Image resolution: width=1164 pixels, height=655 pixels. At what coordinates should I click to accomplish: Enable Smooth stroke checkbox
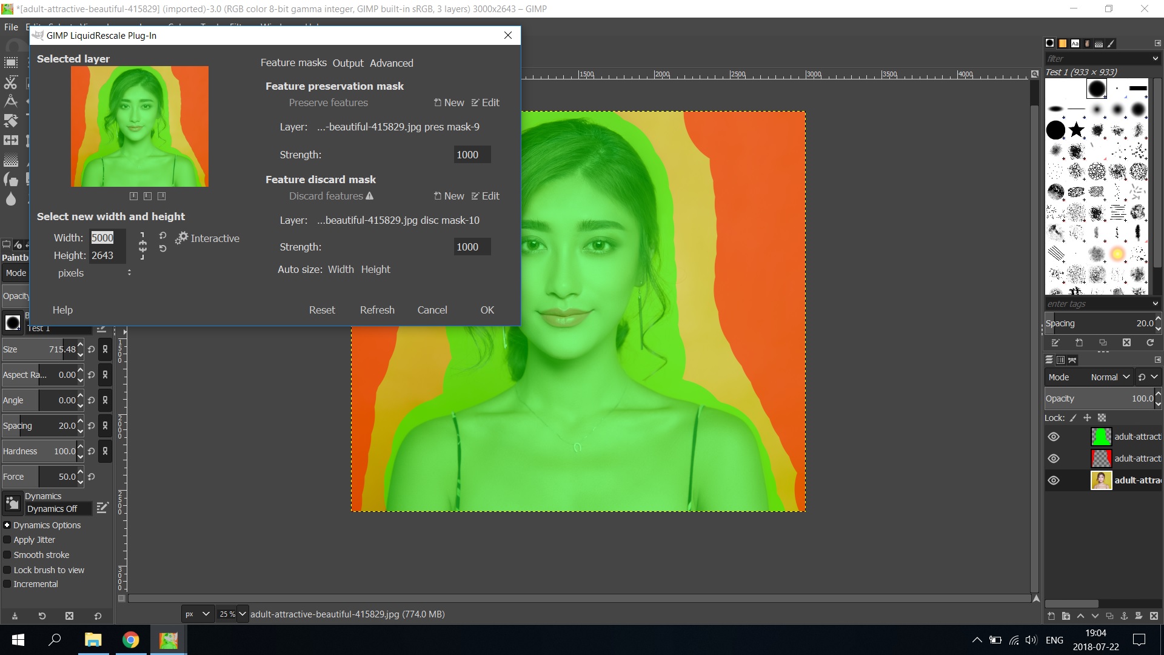click(x=7, y=555)
